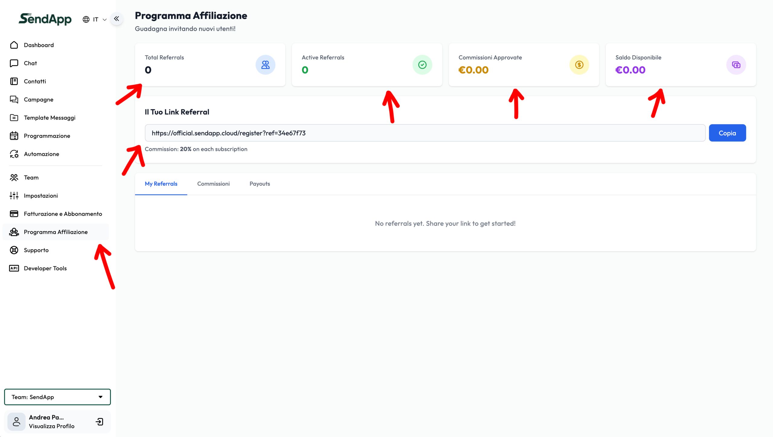Screen dimensions: 773x437
Task: Switch to the Payouts tab
Action: (x=260, y=184)
